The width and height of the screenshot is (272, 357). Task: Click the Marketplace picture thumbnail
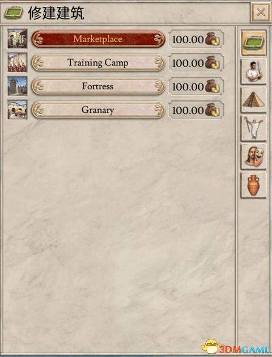tap(17, 39)
